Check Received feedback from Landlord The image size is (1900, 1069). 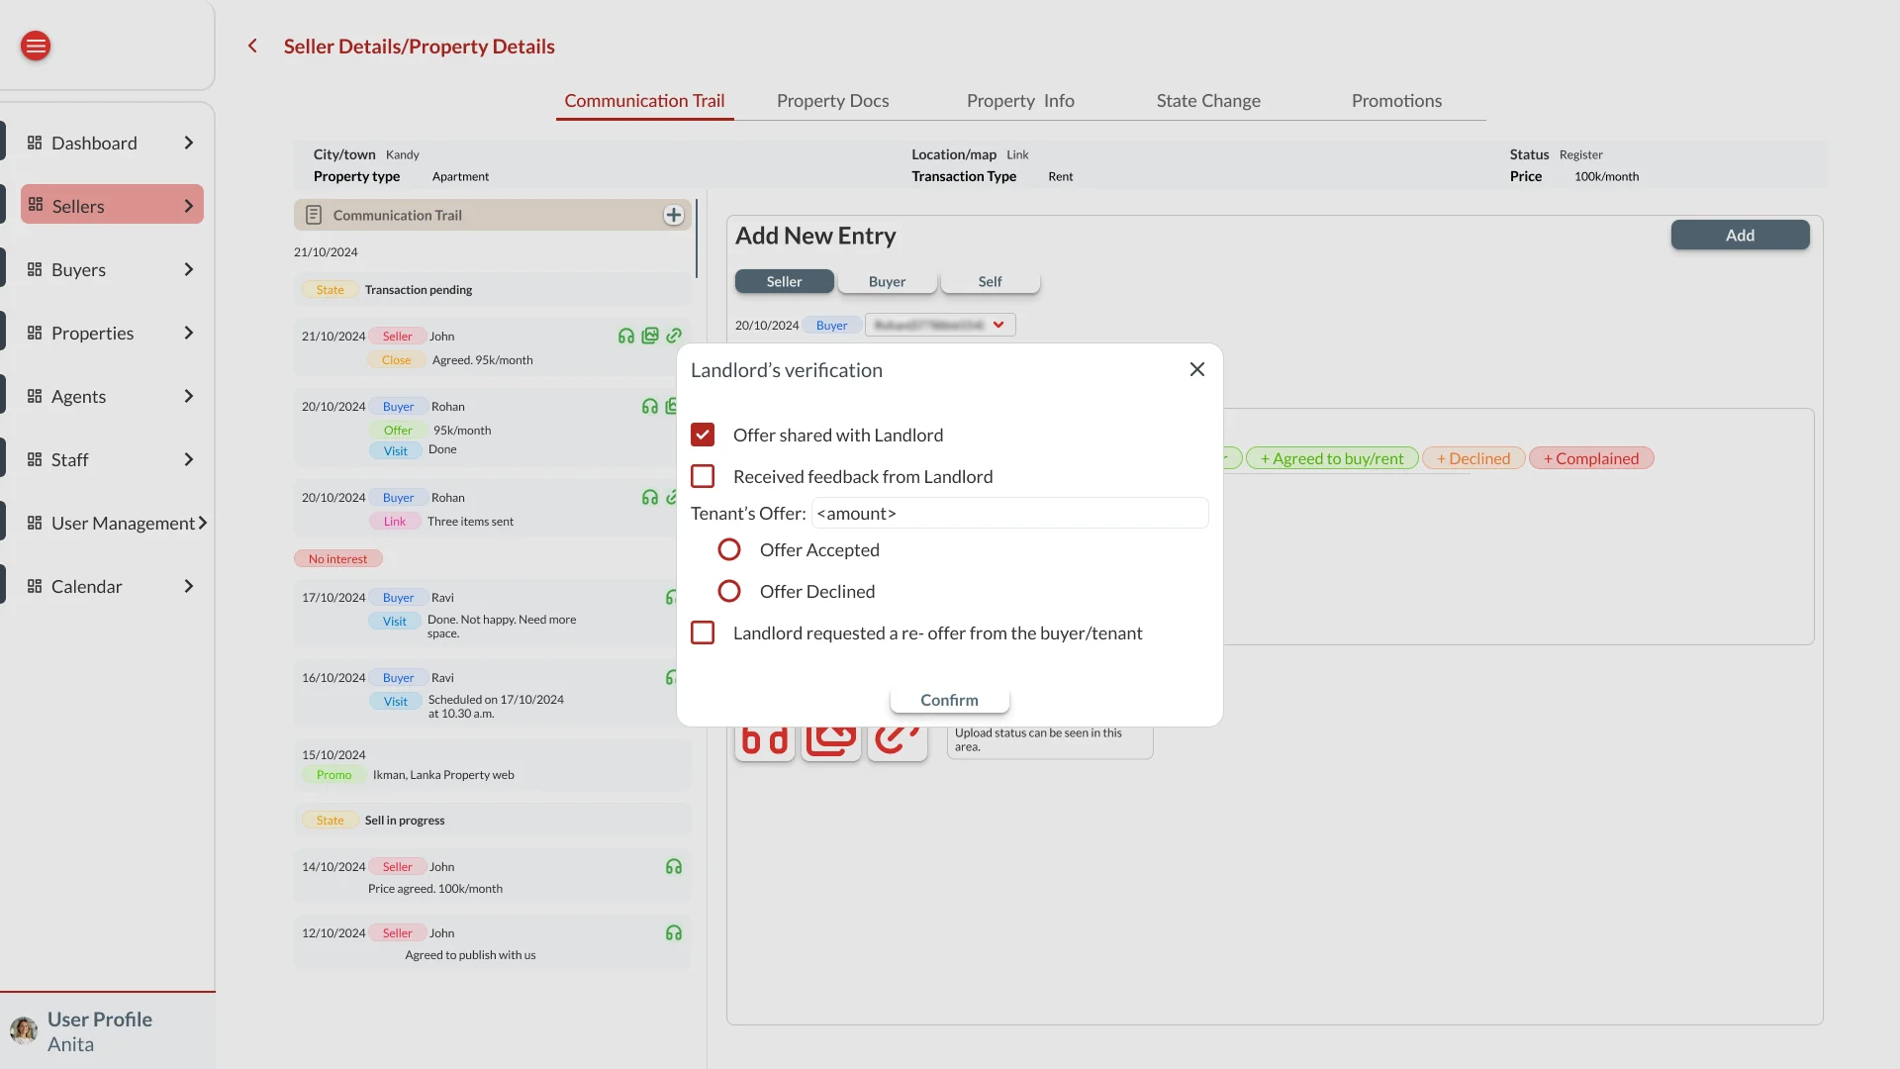703,476
